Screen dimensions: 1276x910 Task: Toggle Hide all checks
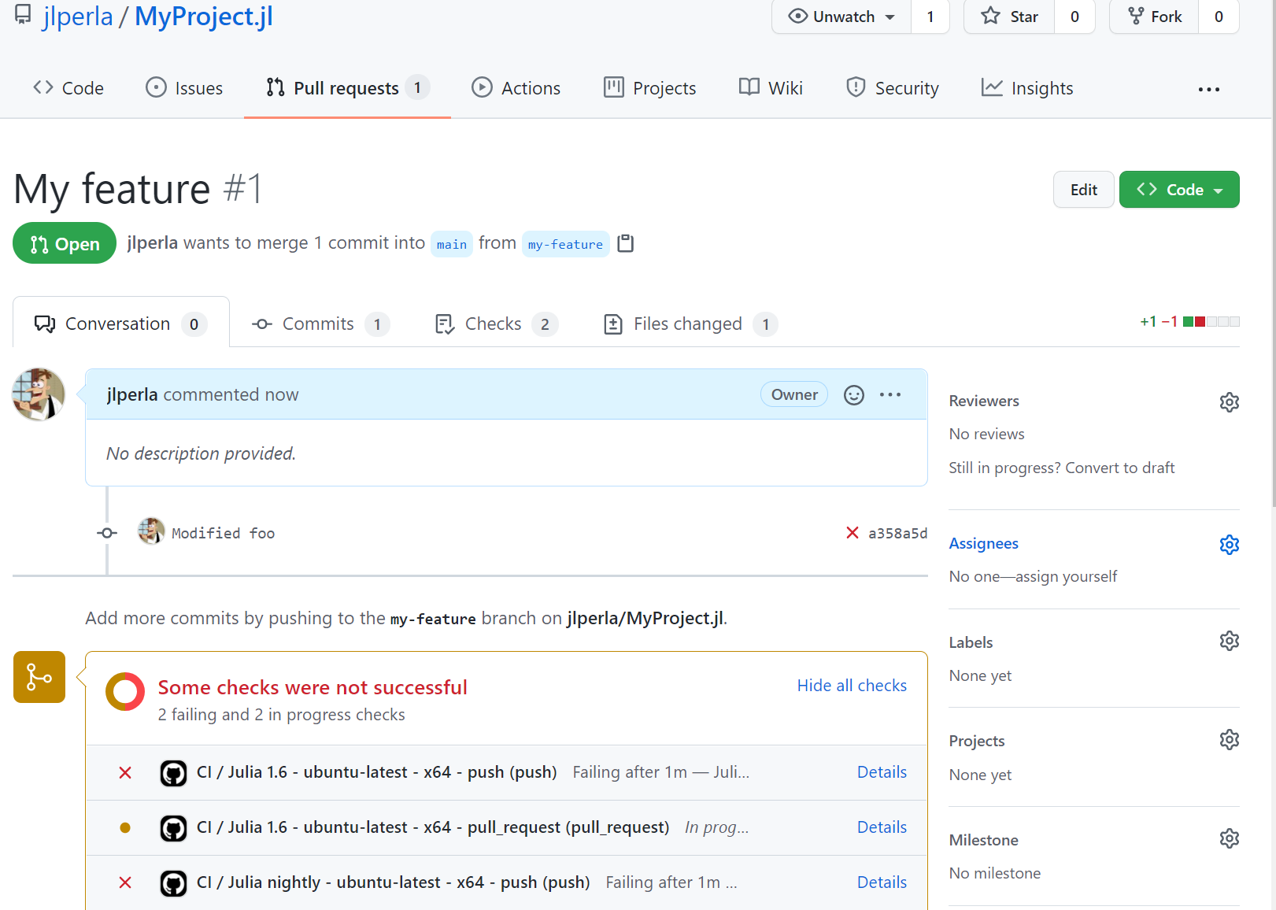click(x=852, y=686)
